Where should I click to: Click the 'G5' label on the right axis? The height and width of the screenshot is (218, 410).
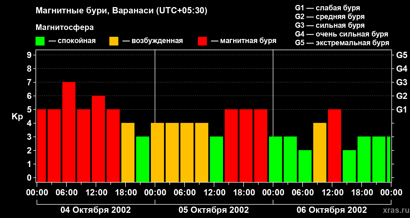402,55
